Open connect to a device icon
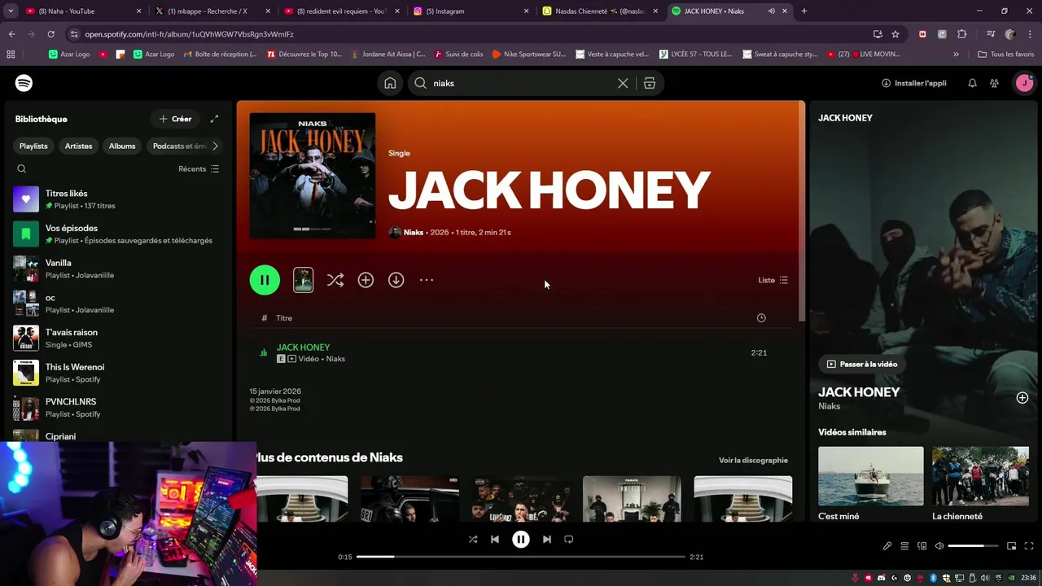This screenshot has width=1042, height=586. pos(922,546)
